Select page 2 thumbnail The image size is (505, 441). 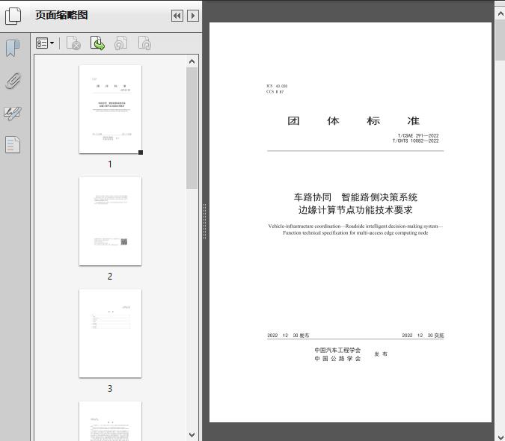110,221
